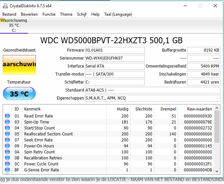
Task: Click the blue status orb for Spin-Up Time
Action: pyautogui.click(x=7, y=122)
